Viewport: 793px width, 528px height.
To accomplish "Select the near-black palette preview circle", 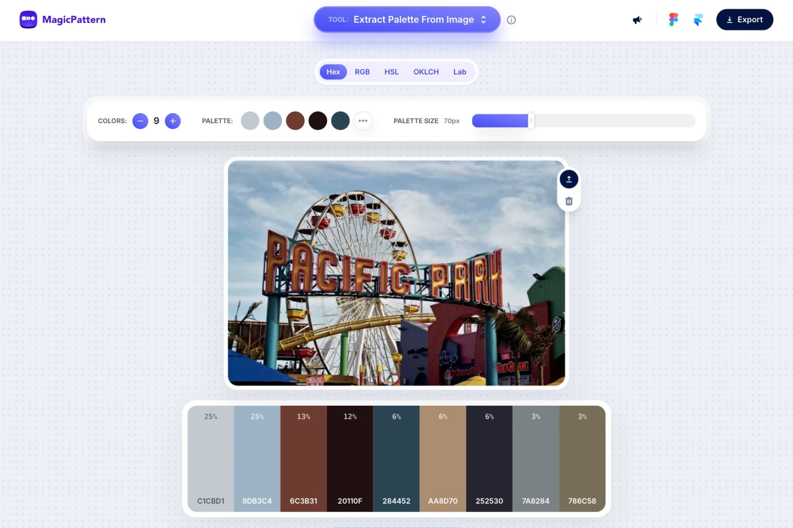I will 318,121.
